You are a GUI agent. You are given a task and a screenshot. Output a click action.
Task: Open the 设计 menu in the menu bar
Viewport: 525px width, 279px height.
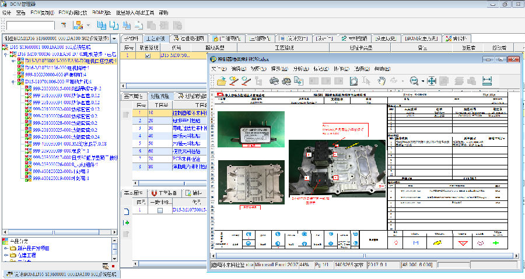[6, 12]
